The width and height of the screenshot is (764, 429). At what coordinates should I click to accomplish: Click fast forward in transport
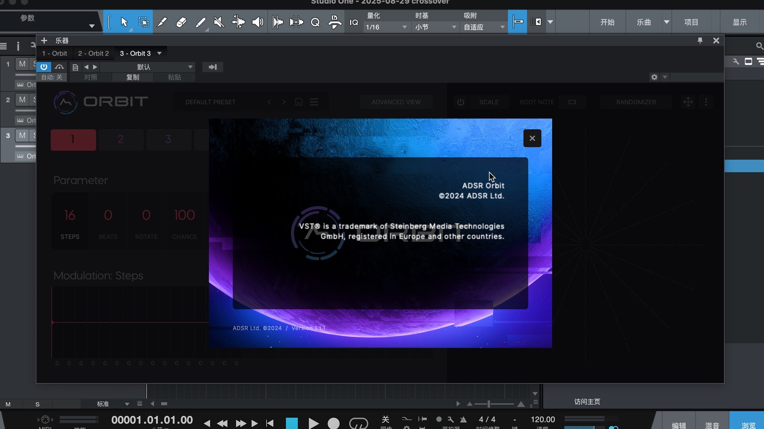click(241, 423)
